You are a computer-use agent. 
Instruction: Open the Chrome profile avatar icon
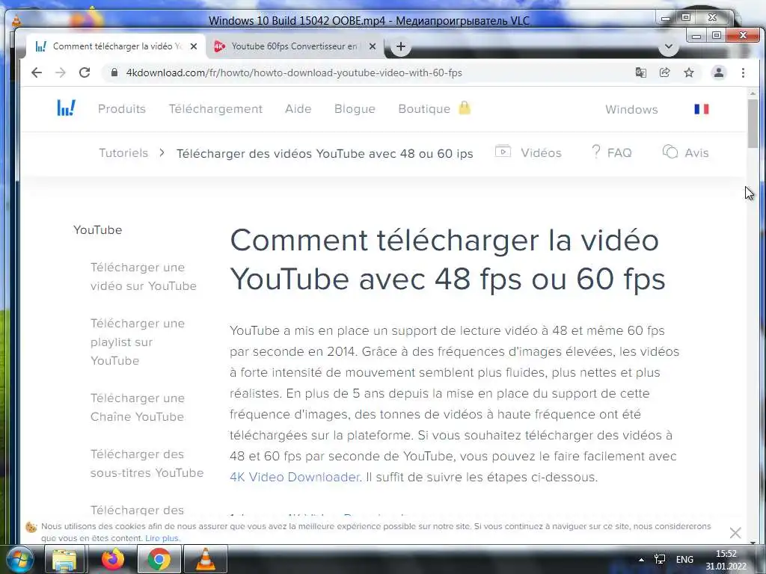pyautogui.click(x=719, y=72)
